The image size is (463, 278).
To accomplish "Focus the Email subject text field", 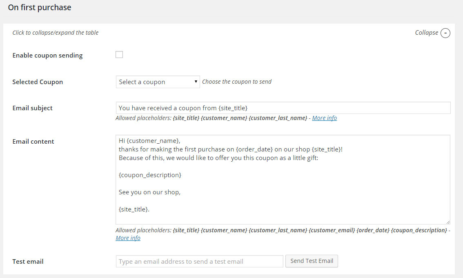I will pos(283,108).
